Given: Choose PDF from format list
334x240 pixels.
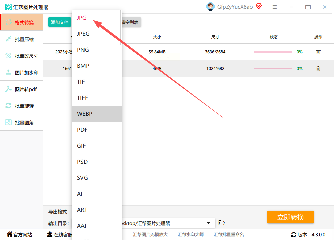Looking at the screenshot, I should point(97,130).
